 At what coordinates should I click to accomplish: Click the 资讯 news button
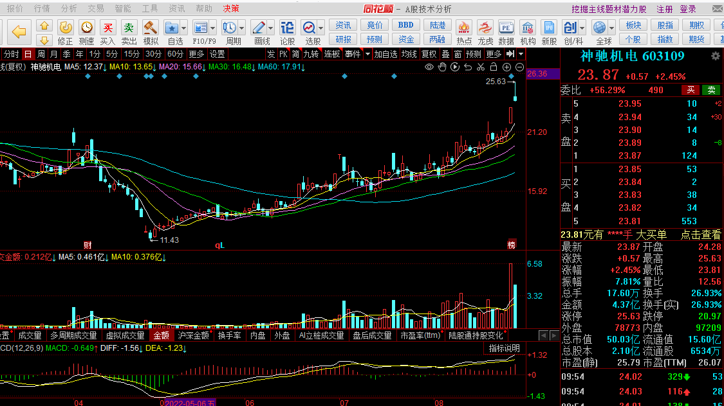(343, 25)
